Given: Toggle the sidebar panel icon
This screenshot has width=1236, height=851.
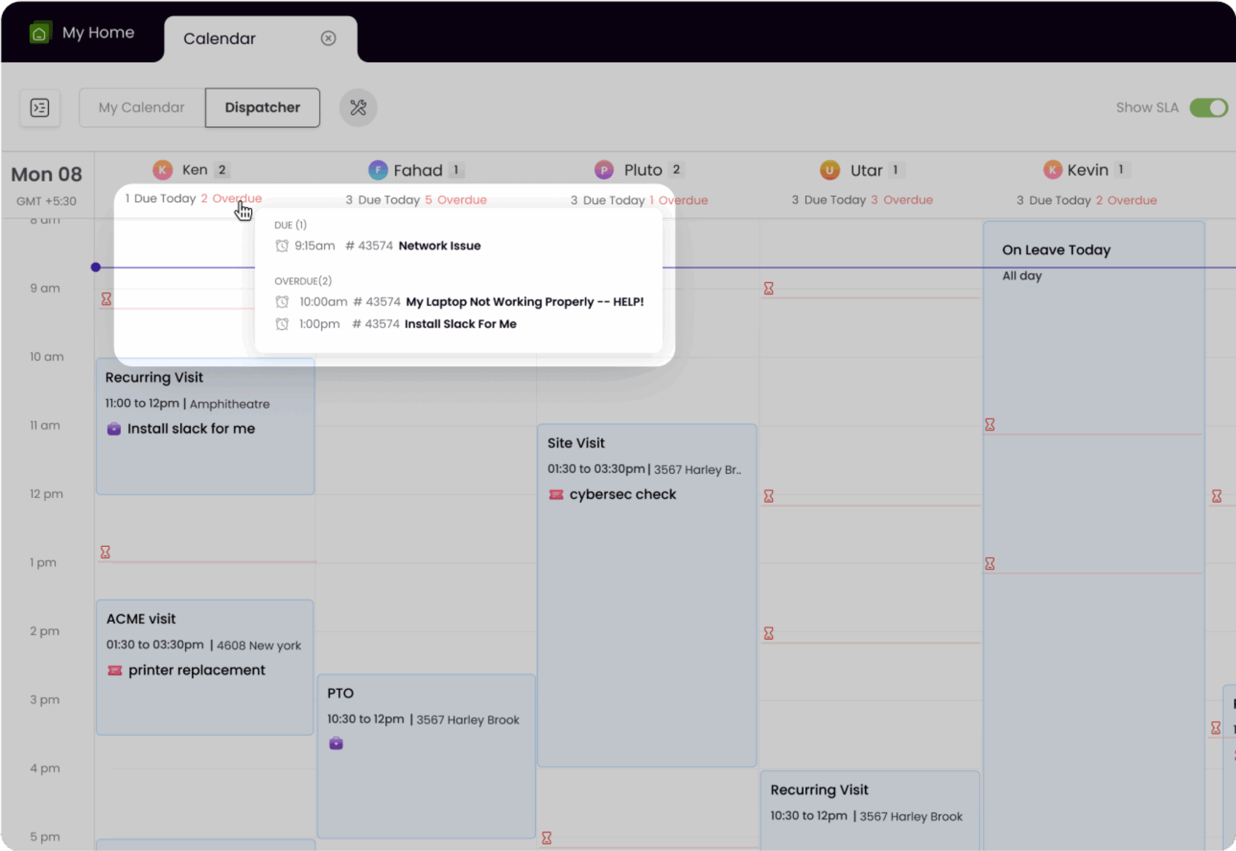Looking at the screenshot, I should click(x=40, y=108).
